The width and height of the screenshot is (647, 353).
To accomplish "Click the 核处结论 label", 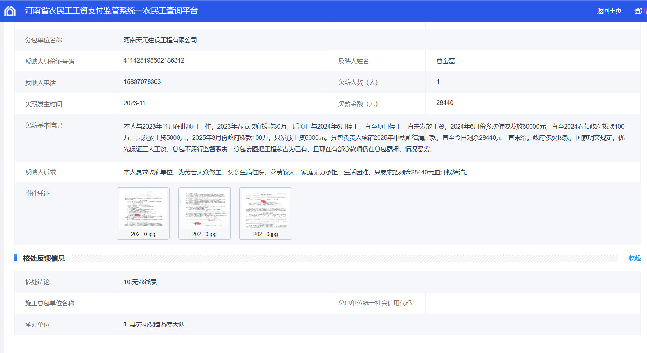I will [37, 282].
